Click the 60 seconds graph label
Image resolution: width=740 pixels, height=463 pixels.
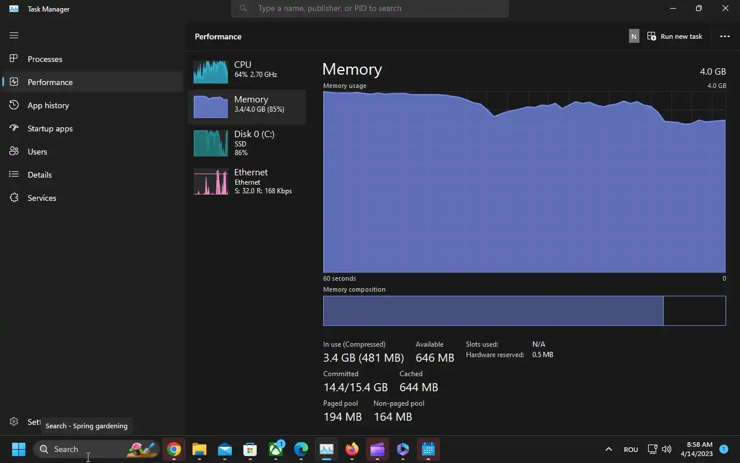[339, 278]
